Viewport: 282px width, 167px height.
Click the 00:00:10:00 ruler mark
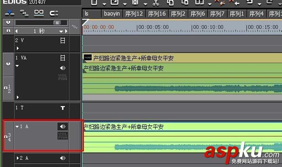point(208,27)
